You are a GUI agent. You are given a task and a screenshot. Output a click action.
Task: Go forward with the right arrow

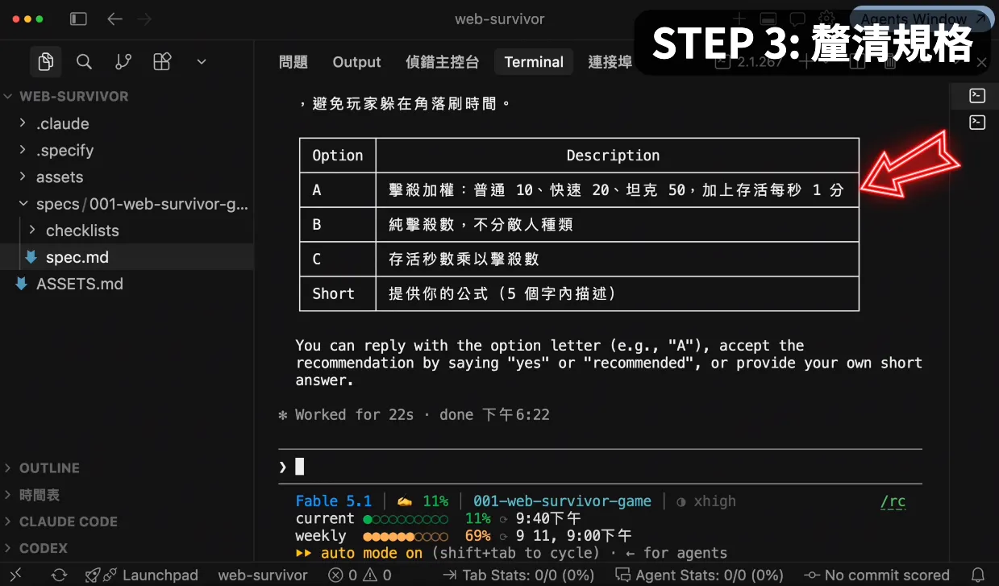pyautogui.click(x=144, y=19)
